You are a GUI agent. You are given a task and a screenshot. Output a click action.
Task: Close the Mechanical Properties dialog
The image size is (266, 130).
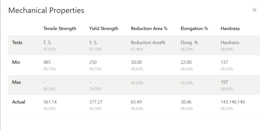(254, 10)
